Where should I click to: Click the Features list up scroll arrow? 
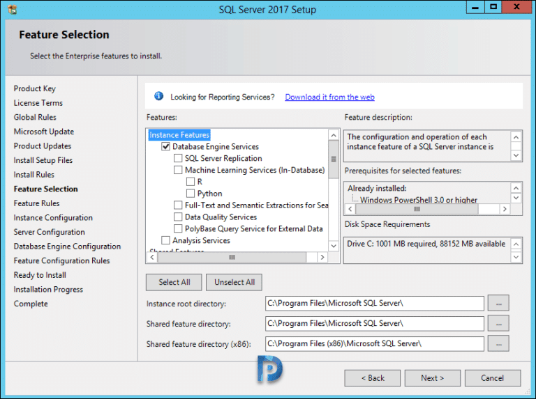point(334,135)
